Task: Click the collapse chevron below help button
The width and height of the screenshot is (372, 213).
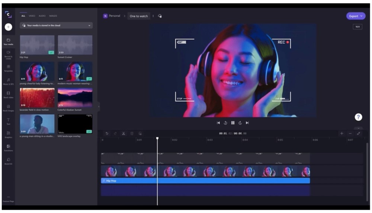Action: coord(358,128)
